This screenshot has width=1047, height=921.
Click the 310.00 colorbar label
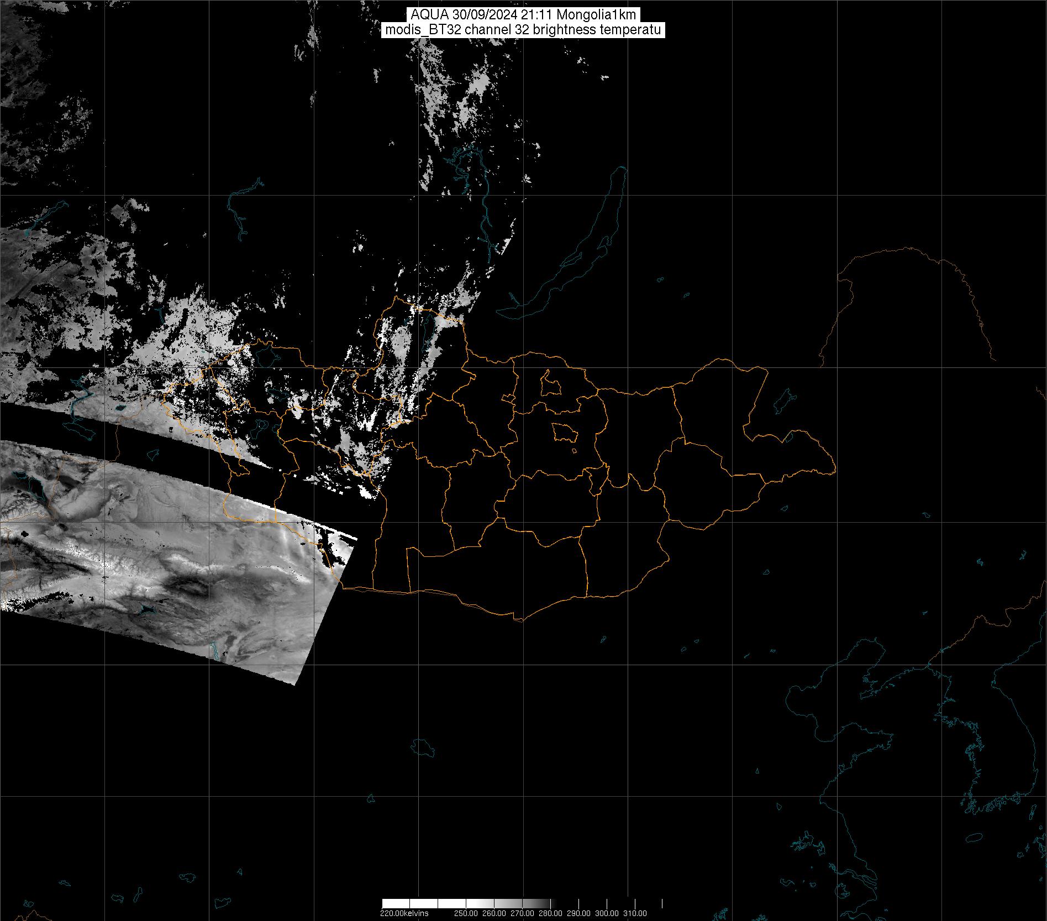point(635,913)
